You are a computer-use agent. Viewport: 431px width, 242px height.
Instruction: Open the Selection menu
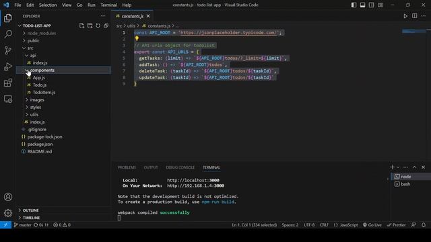48,5
